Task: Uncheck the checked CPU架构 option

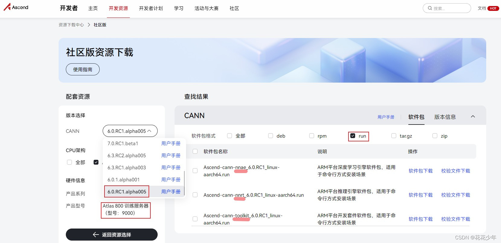Action: coord(96,162)
